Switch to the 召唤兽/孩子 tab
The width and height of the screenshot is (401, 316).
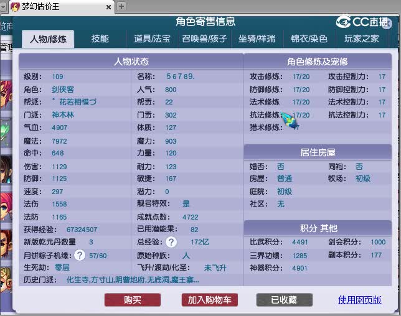pyautogui.click(x=205, y=39)
